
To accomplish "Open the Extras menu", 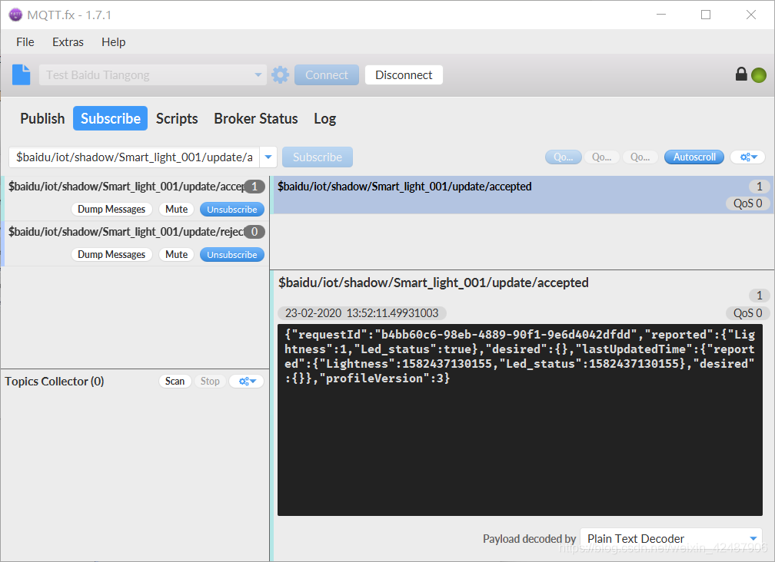I will [68, 42].
